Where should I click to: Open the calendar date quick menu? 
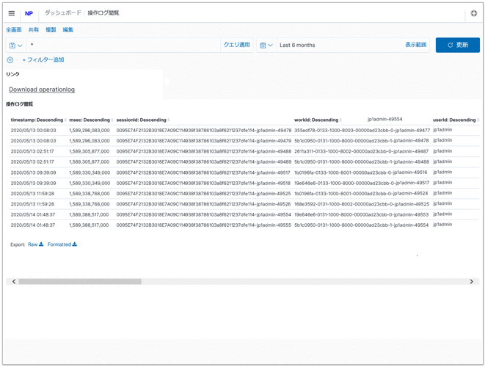pyautogui.click(x=266, y=46)
